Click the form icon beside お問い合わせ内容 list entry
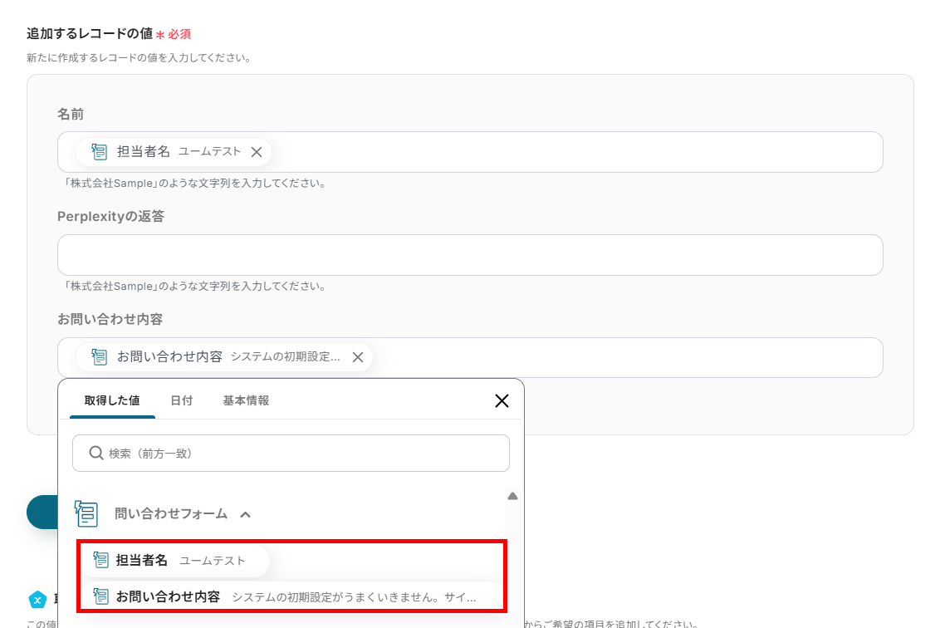Screen dimensions: 940x628 click(x=101, y=596)
